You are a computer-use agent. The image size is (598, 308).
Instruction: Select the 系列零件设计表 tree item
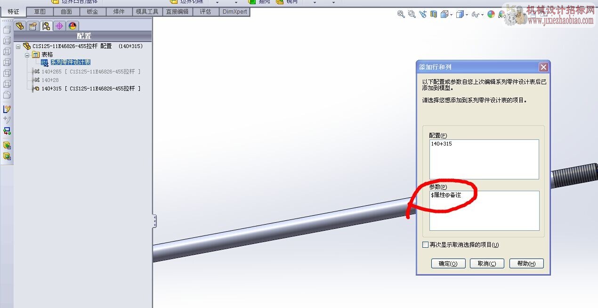coord(70,63)
